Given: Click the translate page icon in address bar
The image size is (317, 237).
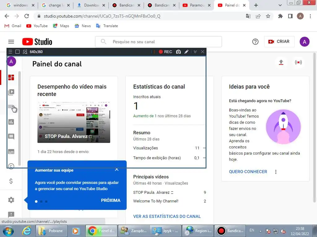Looking at the screenshot, I should pos(248,16).
